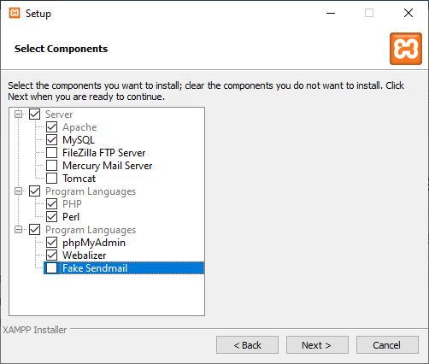The height and width of the screenshot is (364, 429).
Task: Uncheck the MySQL checkbox
Action: (x=51, y=140)
